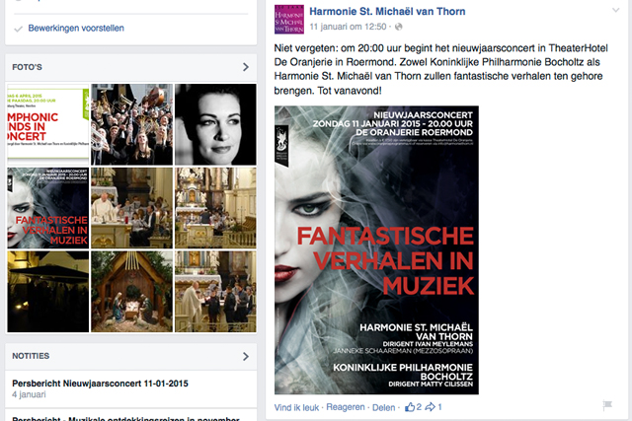The height and width of the screenshot is (421, 632).
Task: Click the Harmonie St. Michaël page avatar
Action: pos(289,20)
